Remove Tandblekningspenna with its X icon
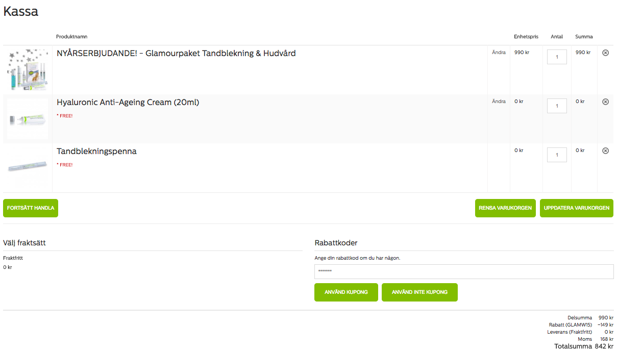This screenshot has width=618, height=351. click(x=605, y=151)
